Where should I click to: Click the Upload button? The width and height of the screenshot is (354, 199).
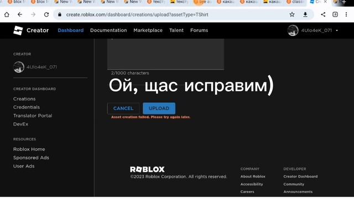[159, 108]
